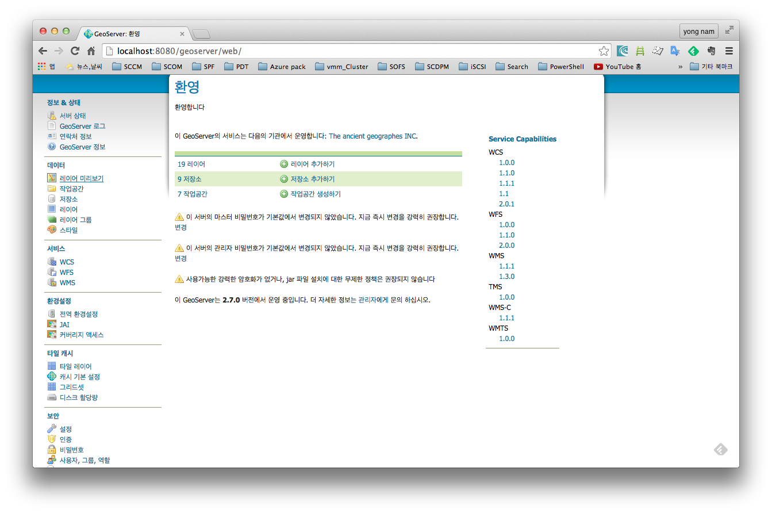The height and width of the screenshot is (513, 772).
Task: Open WCS 2.0.1 capabilities link
Action: click(506, 204)
